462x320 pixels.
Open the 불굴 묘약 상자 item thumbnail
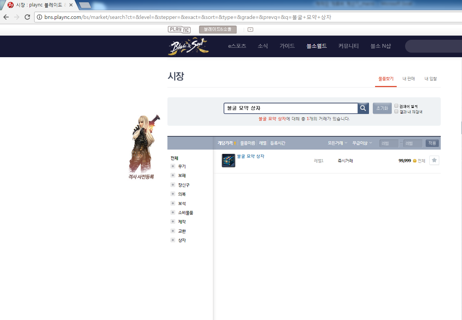pyautogui.click(x=229, y=161)
